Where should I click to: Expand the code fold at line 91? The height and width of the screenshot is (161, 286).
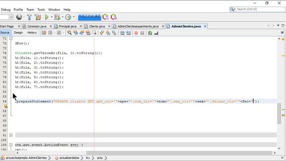pyautogui.click(x=11, y=135)
